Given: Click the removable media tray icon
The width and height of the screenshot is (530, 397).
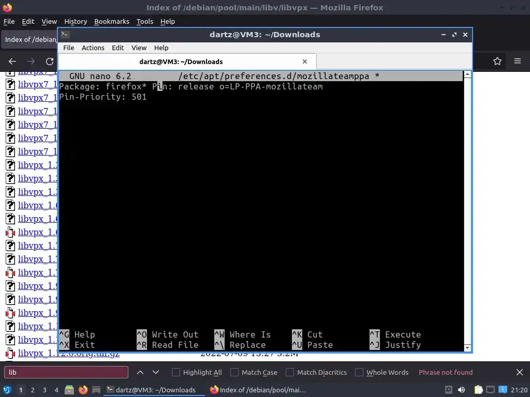Looking at the screenshot, I should coord(449,390).
